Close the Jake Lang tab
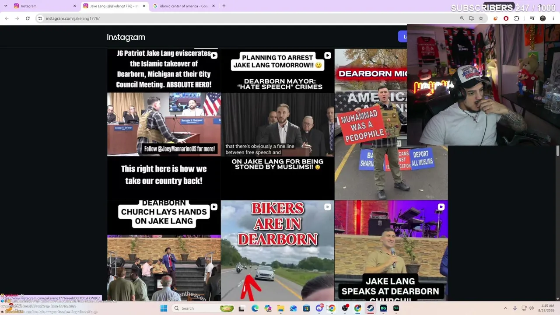The height and width of the screenshot is (315, 560). pos(144,6)
